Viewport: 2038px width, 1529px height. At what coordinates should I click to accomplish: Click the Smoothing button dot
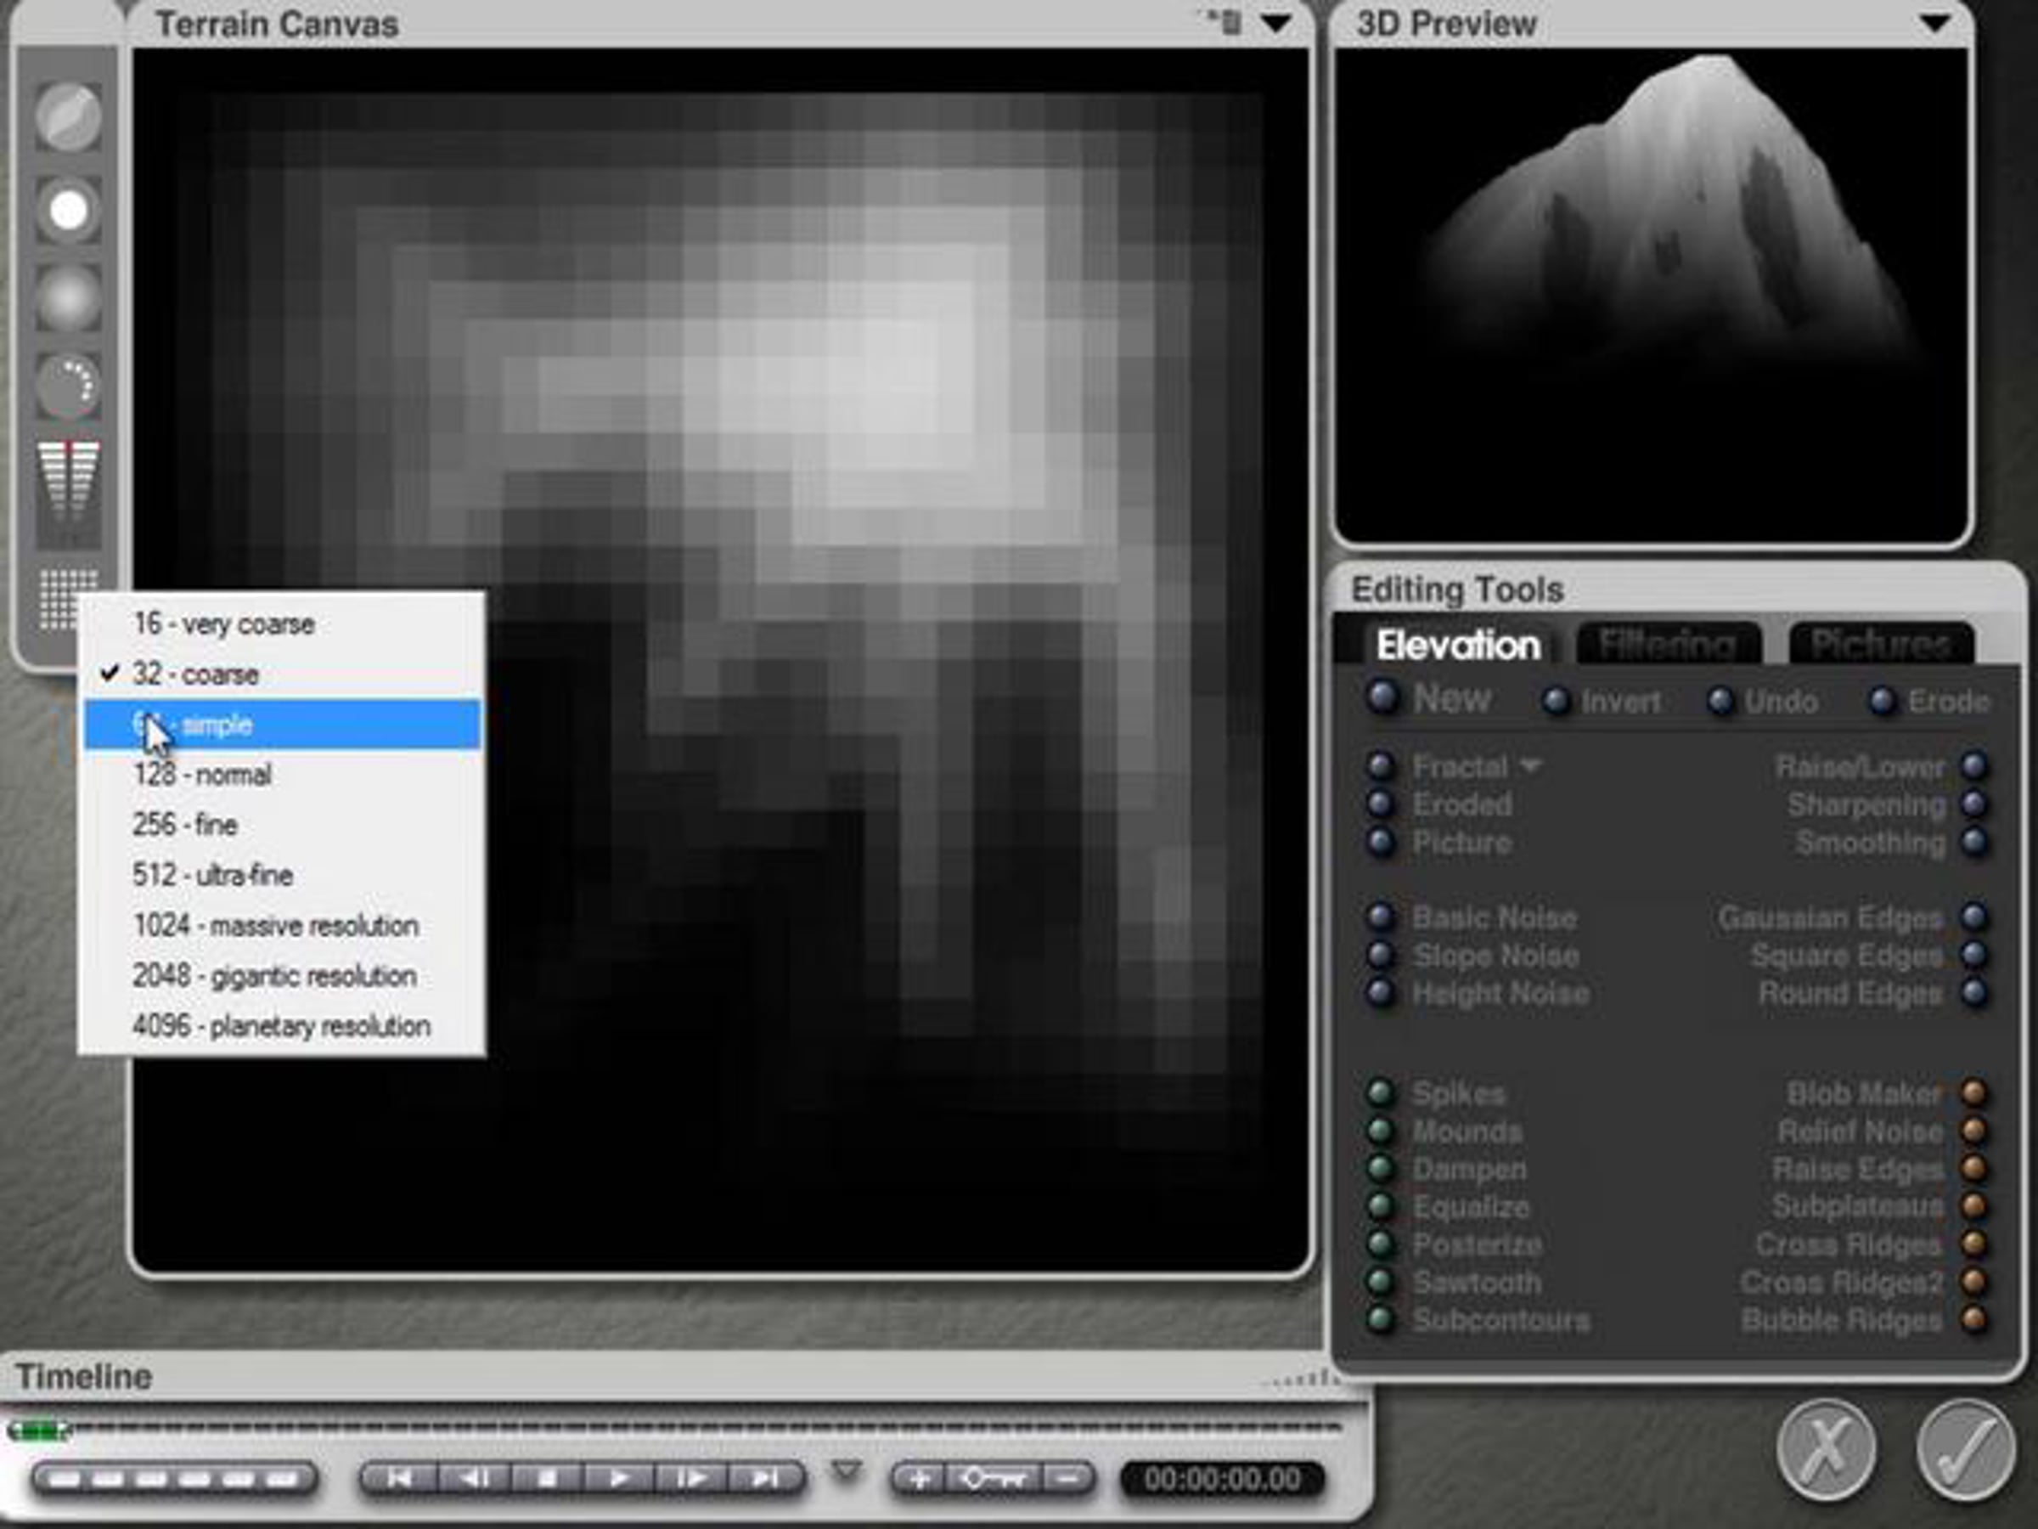1973,842
